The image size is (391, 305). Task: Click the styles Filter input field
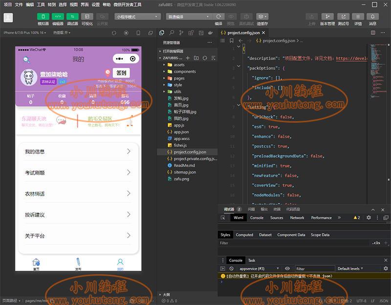pos(293,243)
